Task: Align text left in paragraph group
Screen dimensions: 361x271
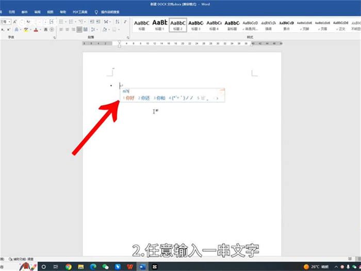Action: tap(61, 29)
